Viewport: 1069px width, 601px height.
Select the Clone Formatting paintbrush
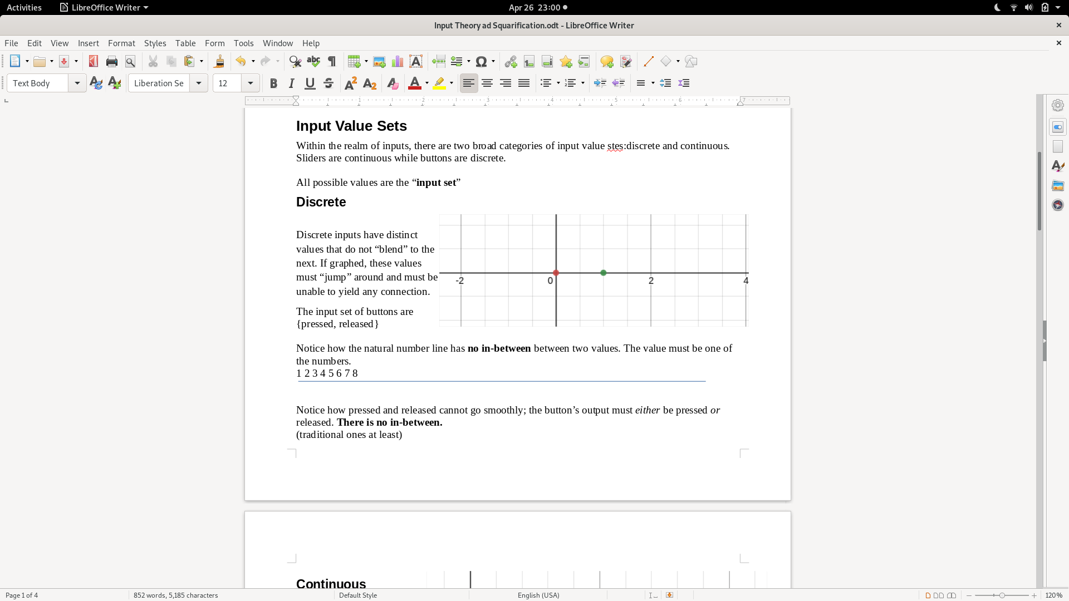pyautogui.click(x=219, y=62)
